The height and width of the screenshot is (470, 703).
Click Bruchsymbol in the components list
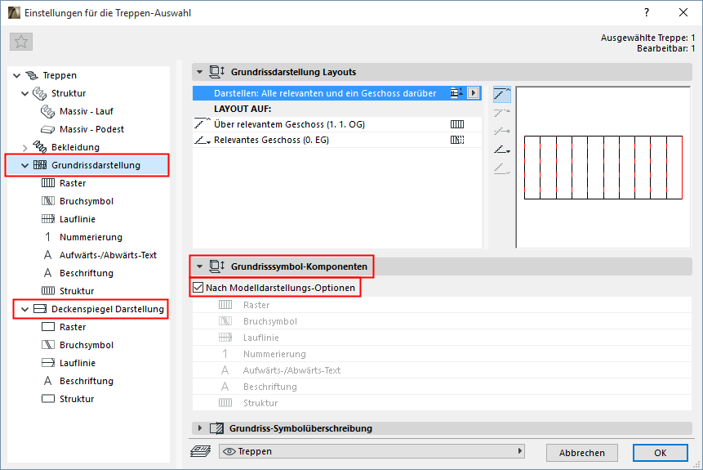pos(442,321)
